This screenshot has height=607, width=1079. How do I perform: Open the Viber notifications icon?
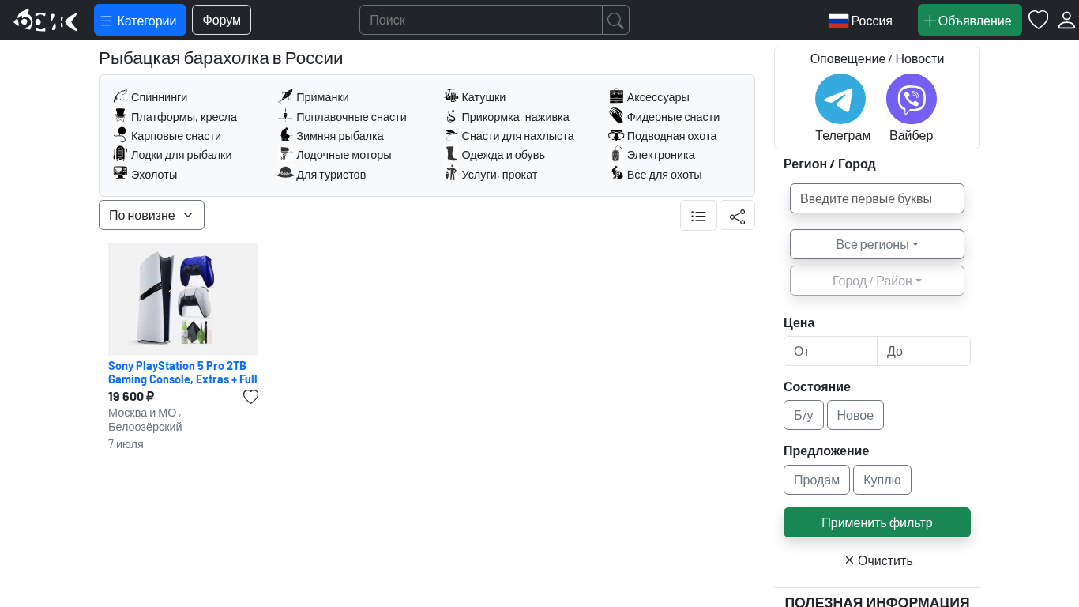[x=911, y=99]
